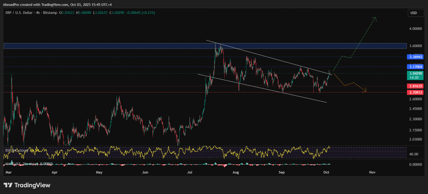Image resolution: width=428 pixels, height=194 pixels.
Task: Click the Nov label on time axis
Action: point(372,172)
